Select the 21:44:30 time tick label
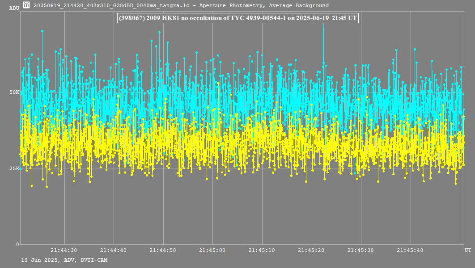This screenshot has height=268, width=475. click(x=64, y=251)
